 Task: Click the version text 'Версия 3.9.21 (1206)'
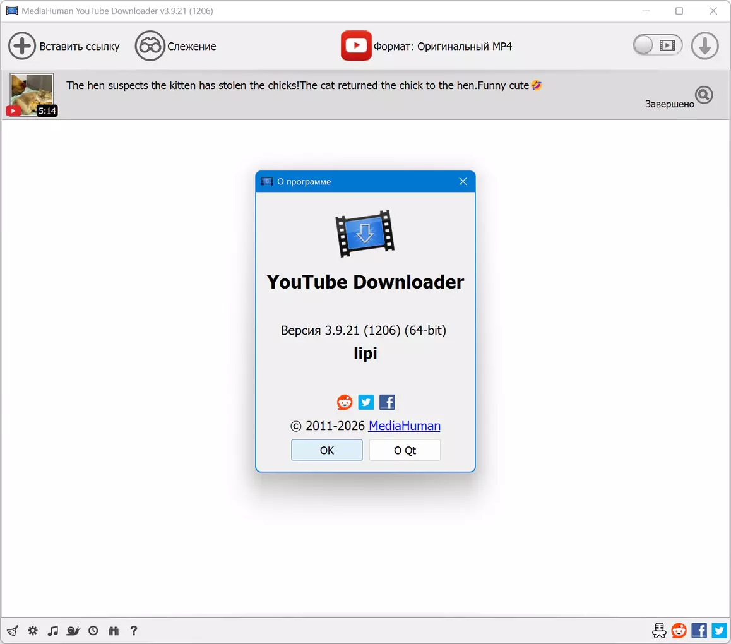pos(340,330)
